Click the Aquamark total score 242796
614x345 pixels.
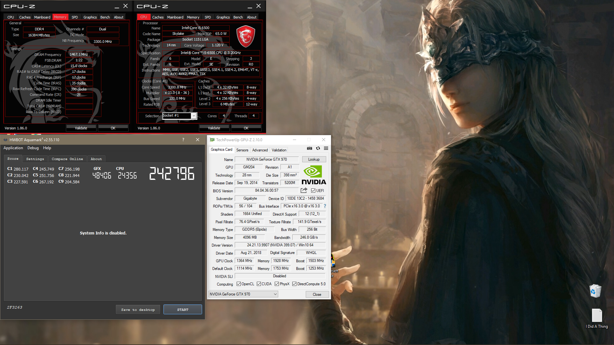[x=172, y=173]
